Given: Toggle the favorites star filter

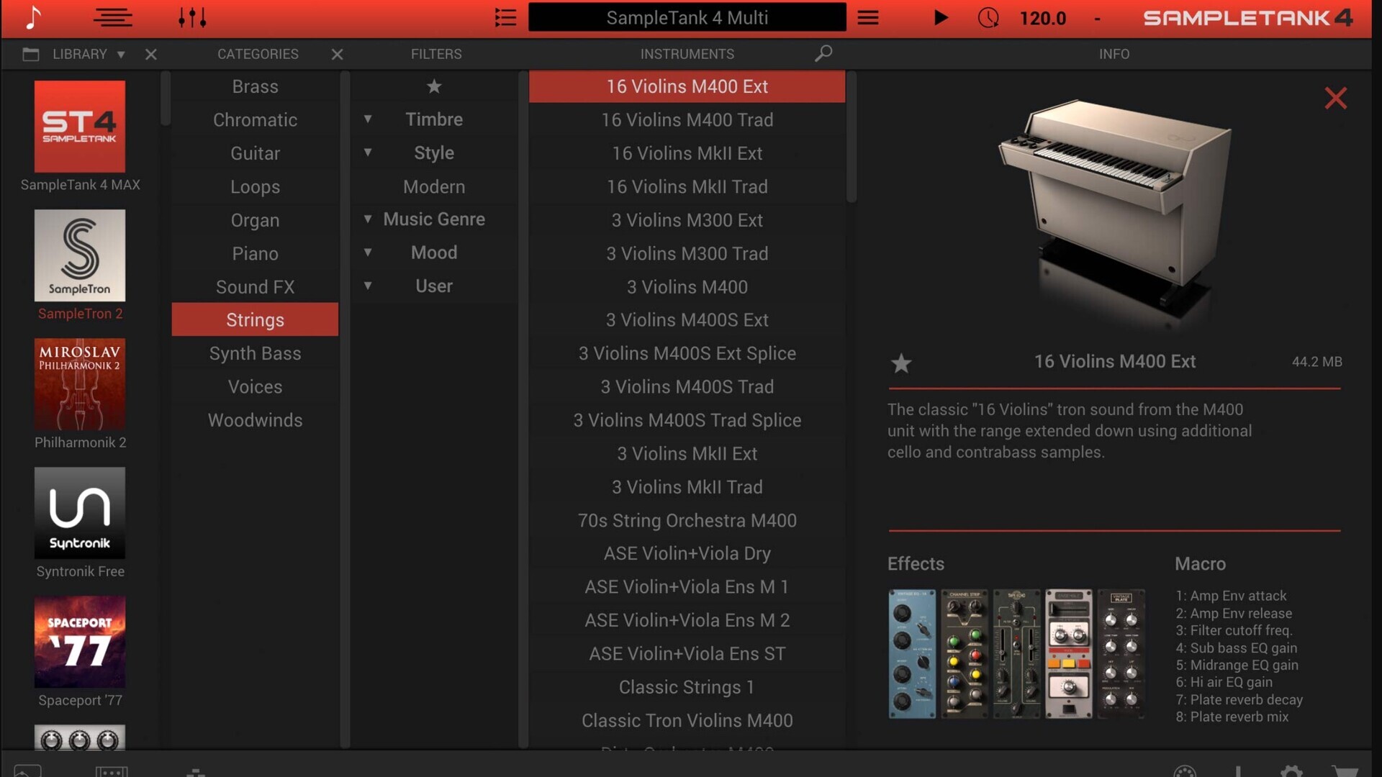Looking at the screenshot, I should pyautogui.click(x=433, y=86).
